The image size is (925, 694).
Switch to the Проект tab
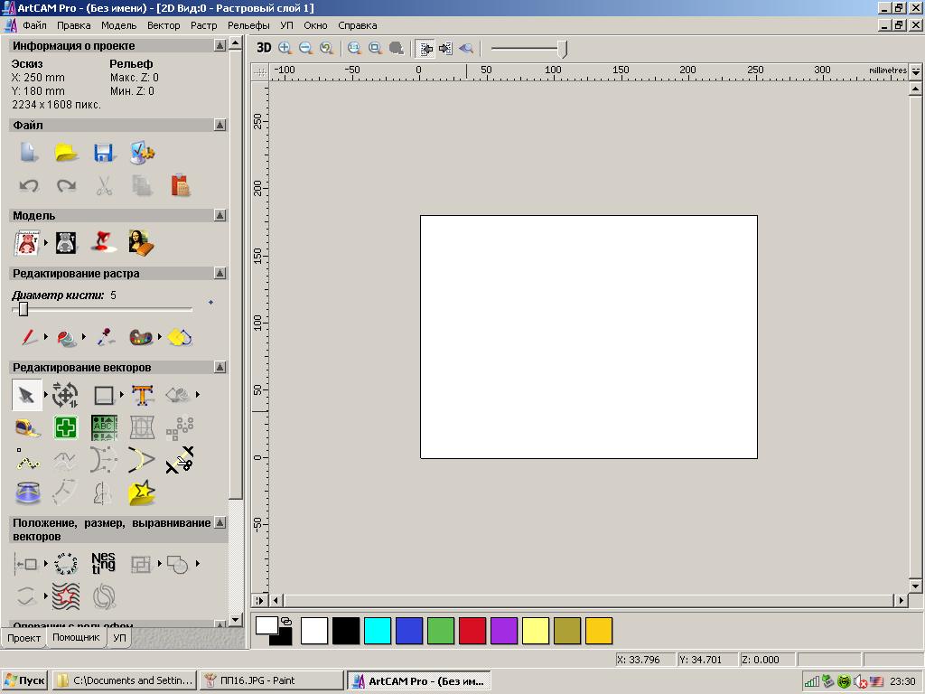coord(23,638)
